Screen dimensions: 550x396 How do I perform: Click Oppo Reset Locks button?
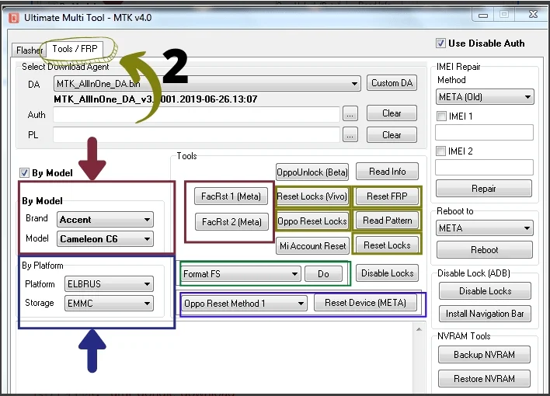pos(312,221)
